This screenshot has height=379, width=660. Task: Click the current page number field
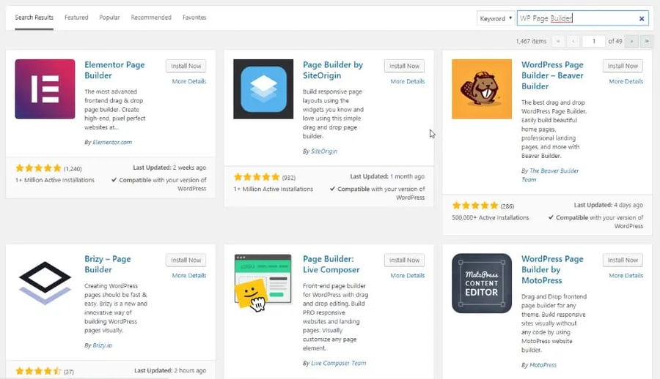coord(593,41)
